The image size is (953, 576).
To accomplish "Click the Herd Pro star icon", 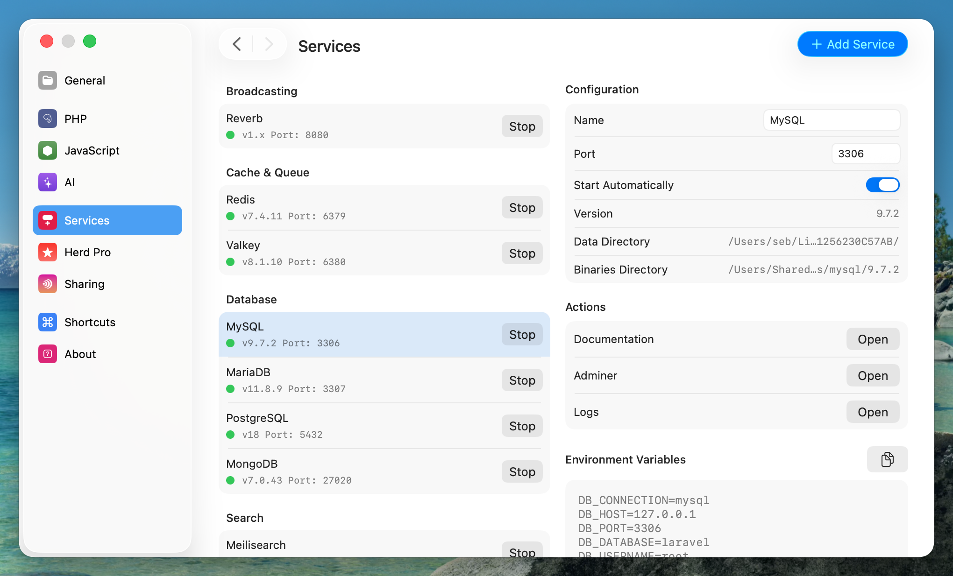I will (x=48, y=252).
